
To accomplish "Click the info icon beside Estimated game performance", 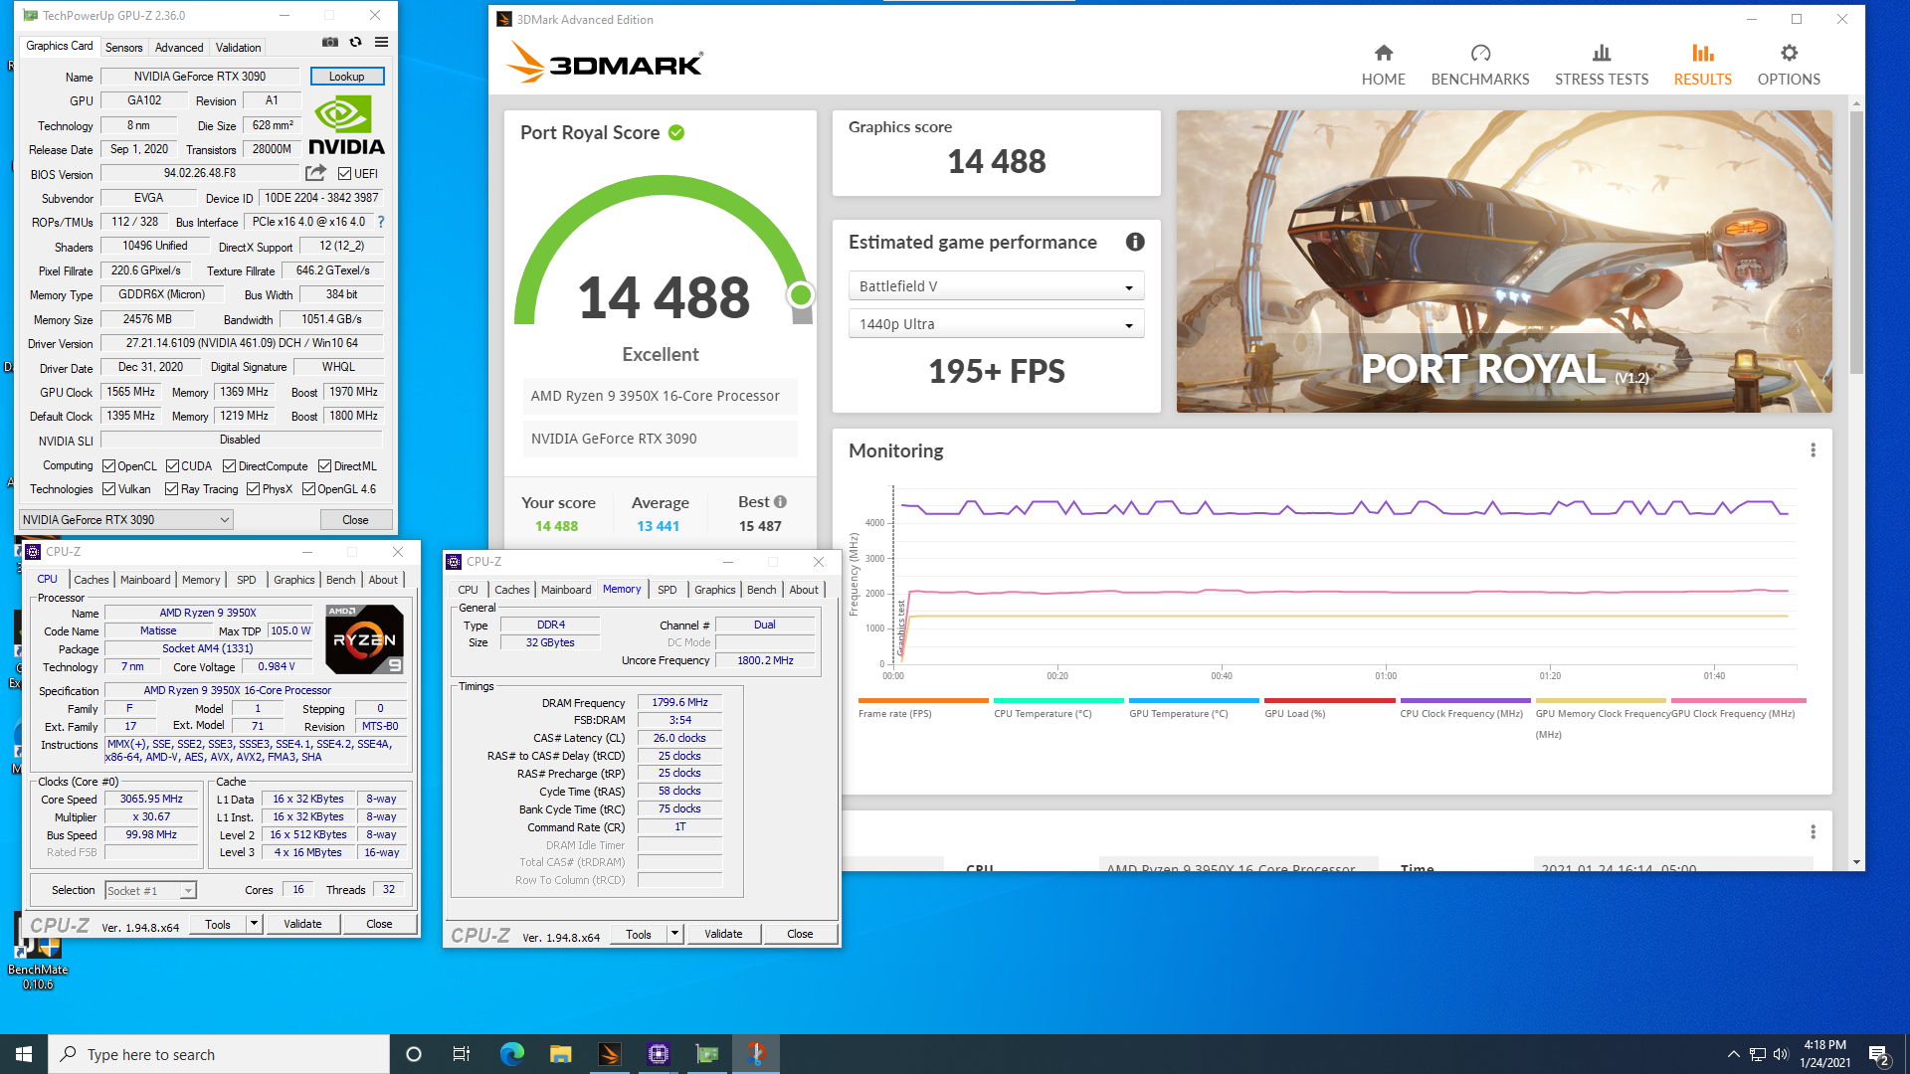I will tap(1134, 242).
